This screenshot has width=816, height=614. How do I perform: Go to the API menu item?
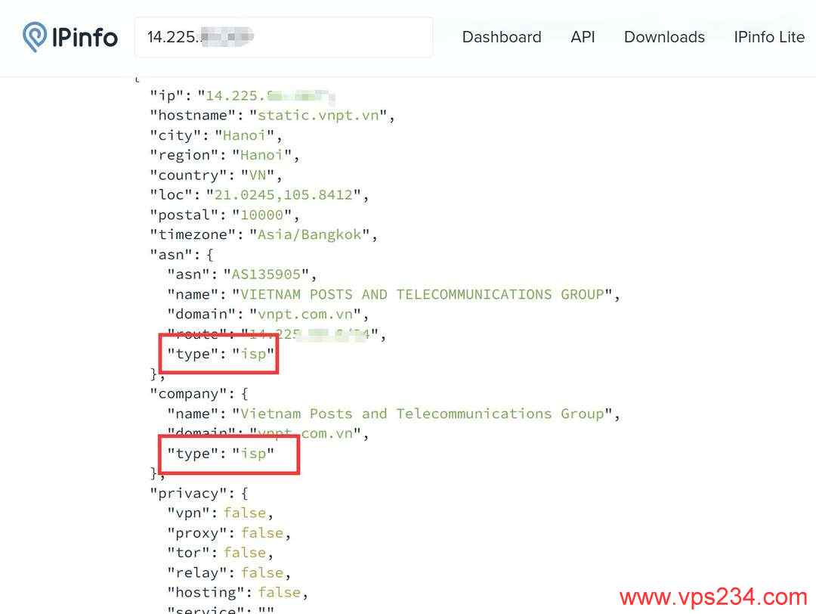583,37
